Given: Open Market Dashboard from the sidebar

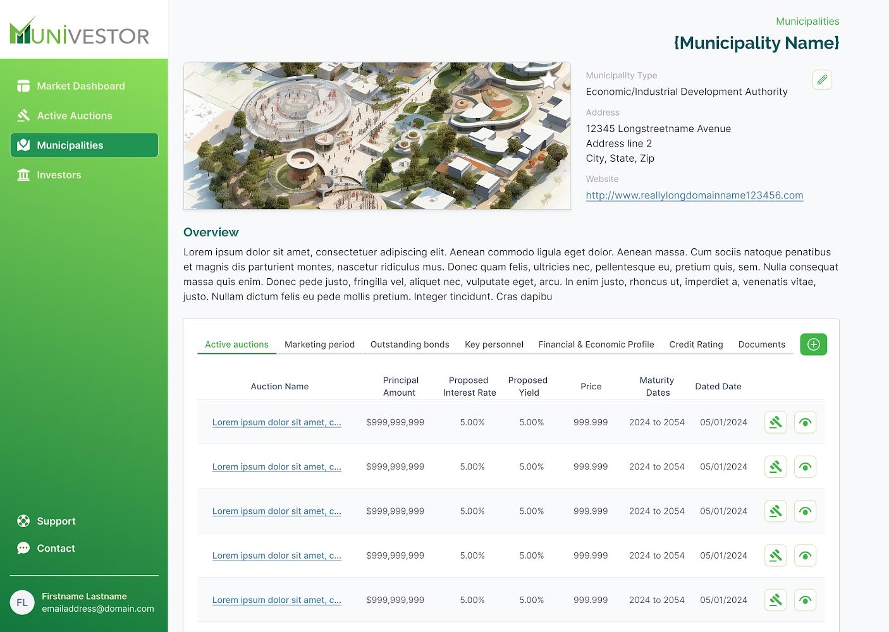Looking at the screenshot, I should [80, 86].
